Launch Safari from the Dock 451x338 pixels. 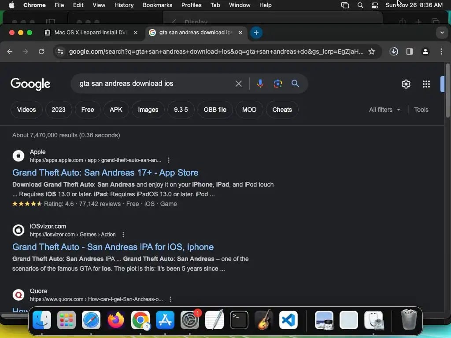[91, 320]
